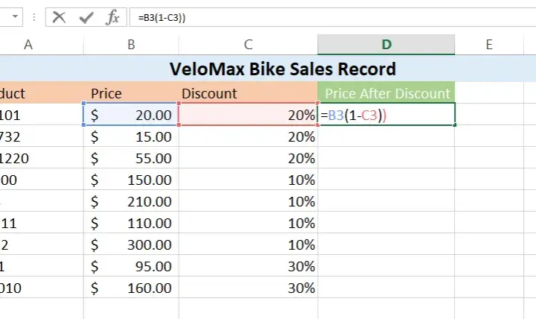Click the VeloMax Bike Sales Record title
This screenshot has width=536, height=319.
(283, 69)
